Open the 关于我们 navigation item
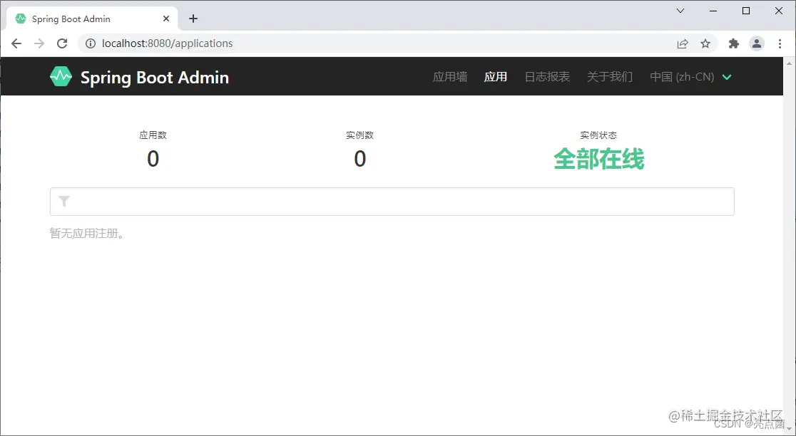Viewport: 796px width, 436px height. (x=610, y=76)
